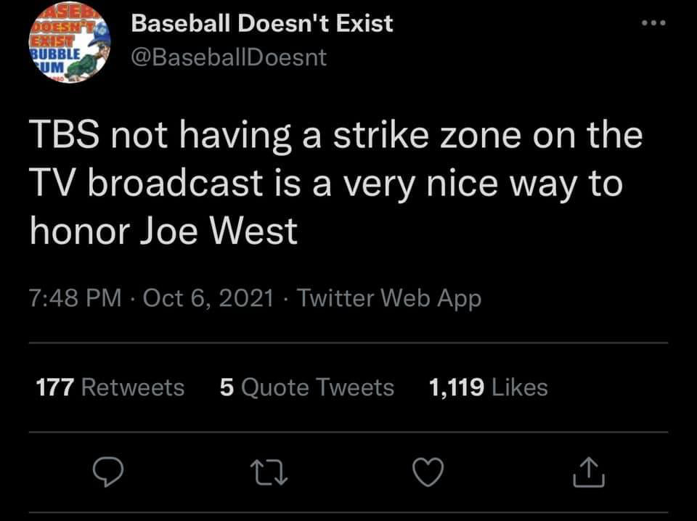See who gave the 1,119 Likes
The height and width of the screenshot is (521, 697).
488,387
